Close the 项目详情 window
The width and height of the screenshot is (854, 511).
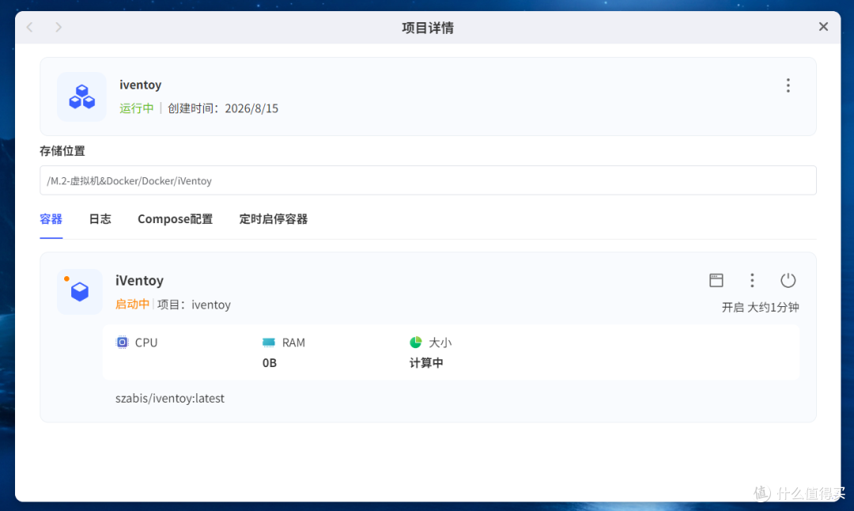823,27
